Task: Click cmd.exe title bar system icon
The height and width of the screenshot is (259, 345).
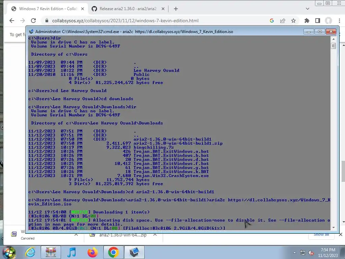Action: (31, 31)
